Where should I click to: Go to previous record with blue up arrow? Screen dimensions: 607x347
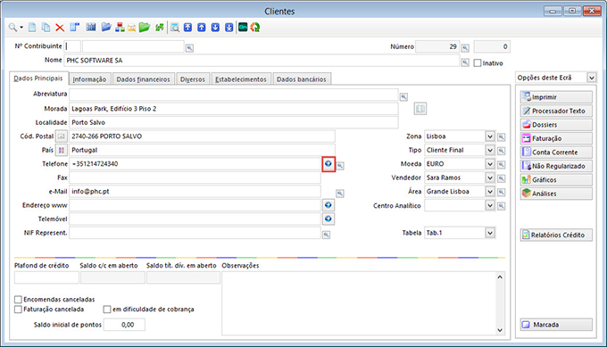click(x=202, y=28)
